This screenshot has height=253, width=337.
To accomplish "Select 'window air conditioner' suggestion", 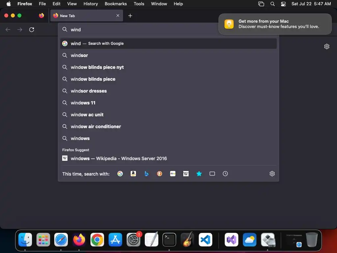I will (168, 126).
